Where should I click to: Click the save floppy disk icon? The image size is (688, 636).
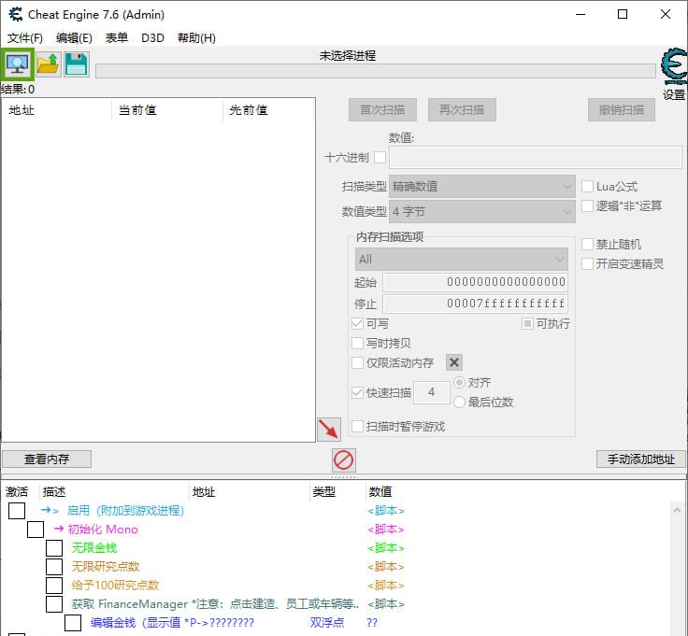click(x=77, y=64)
